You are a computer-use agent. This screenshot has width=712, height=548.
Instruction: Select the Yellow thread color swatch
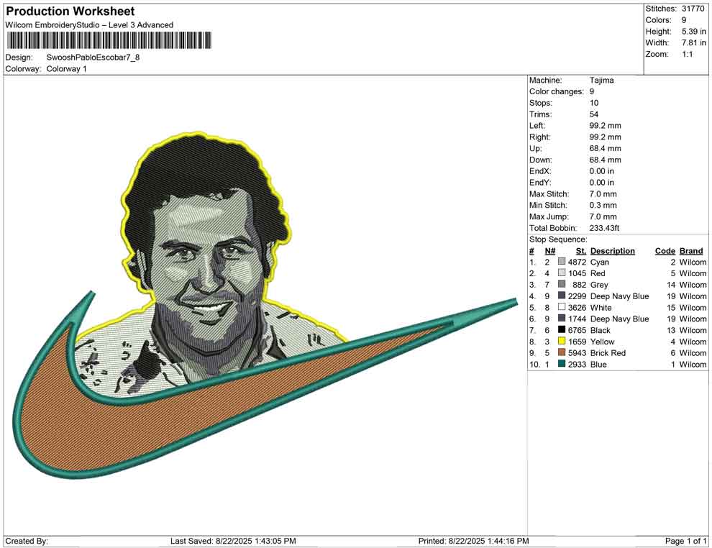click(562, 341)
